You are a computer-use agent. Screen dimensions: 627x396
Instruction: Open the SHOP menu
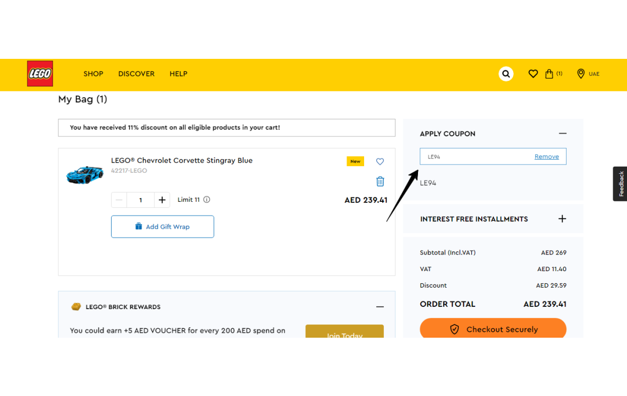tap(93, 74)
